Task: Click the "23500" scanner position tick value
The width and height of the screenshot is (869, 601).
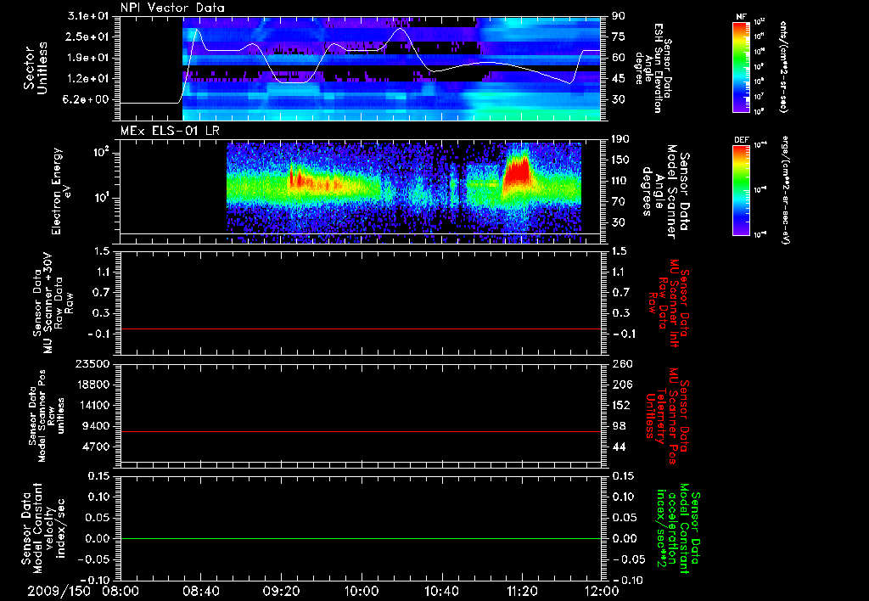Action: pos(93,363)
